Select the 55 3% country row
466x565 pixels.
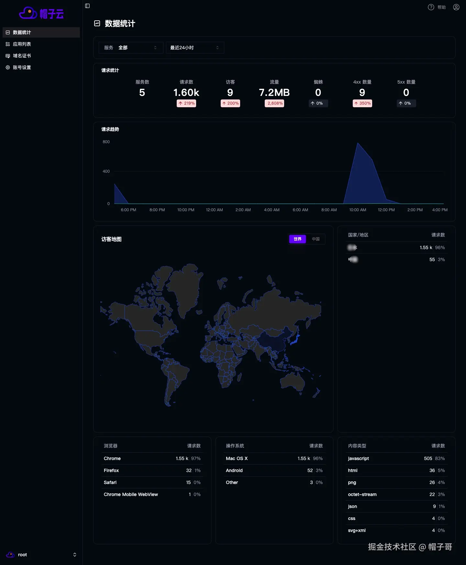[396, 259]
